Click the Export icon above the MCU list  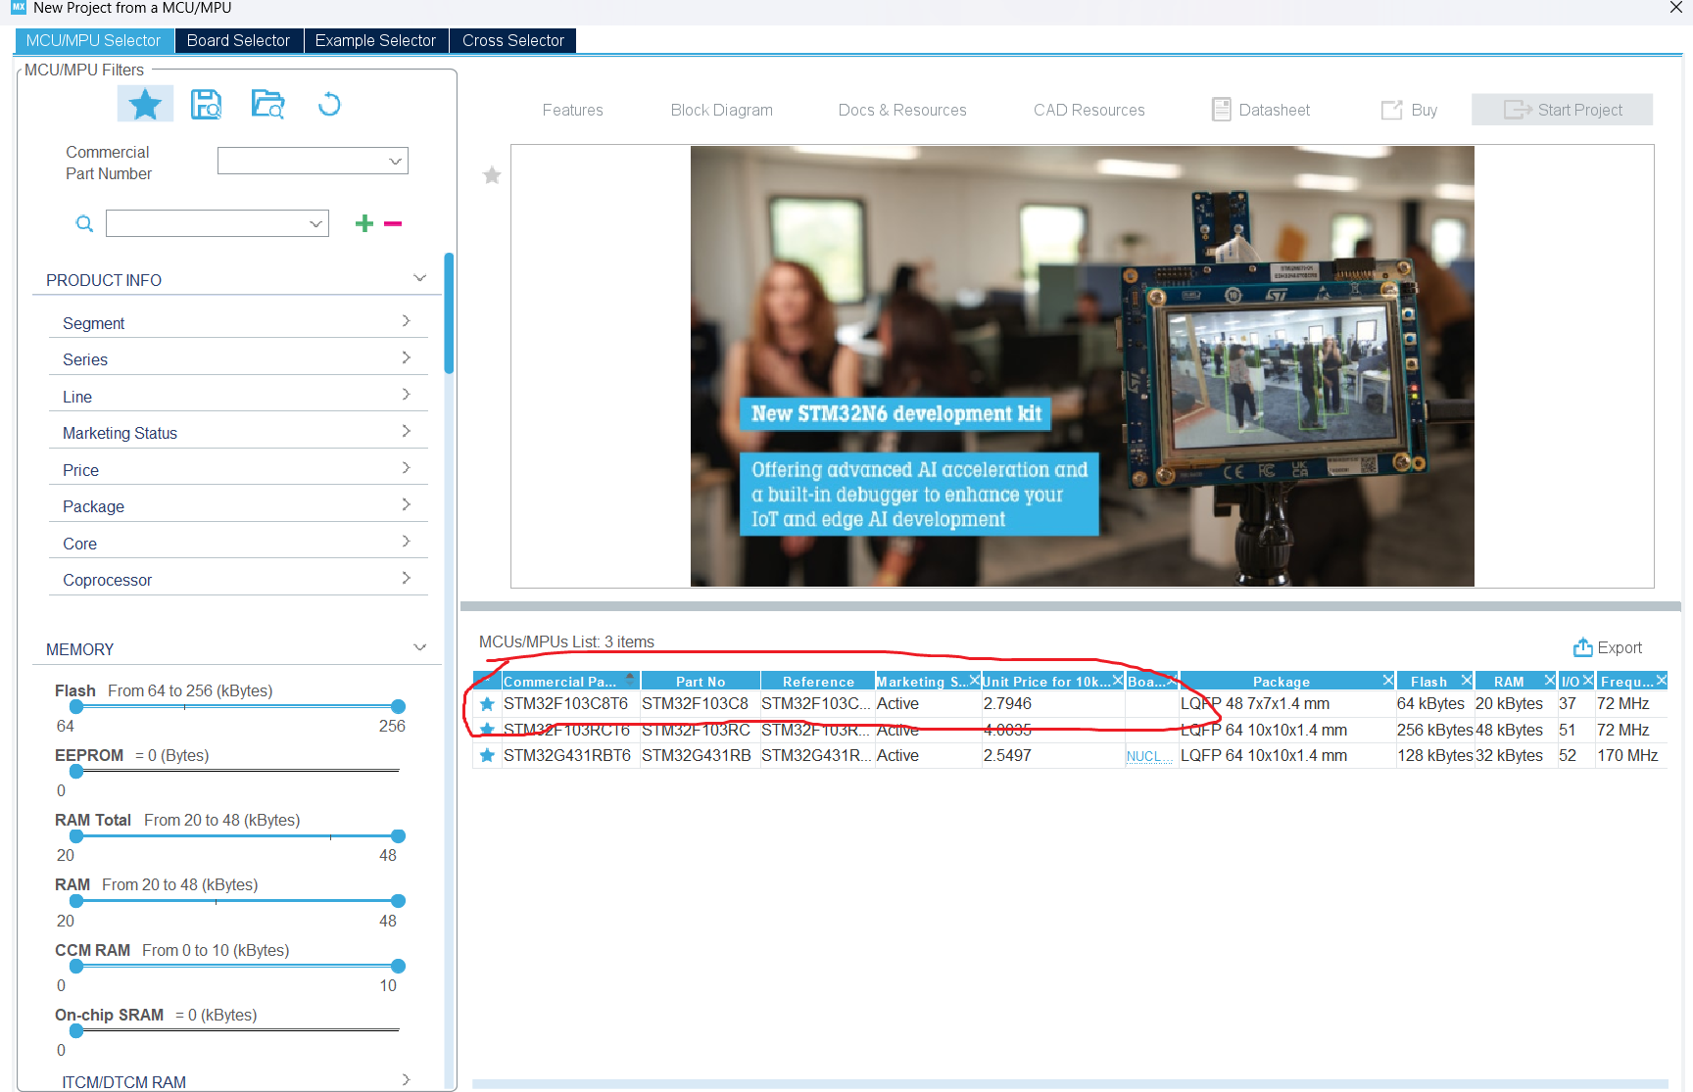coord(1582,647)
